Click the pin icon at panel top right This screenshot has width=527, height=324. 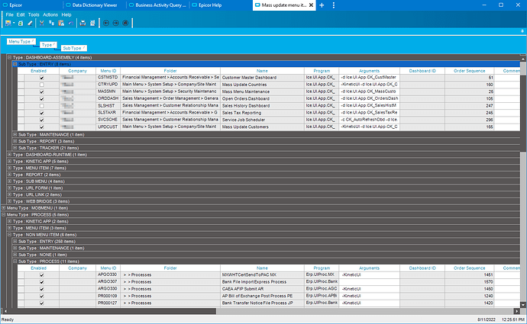pyautogui.click(x=522, y=30)
